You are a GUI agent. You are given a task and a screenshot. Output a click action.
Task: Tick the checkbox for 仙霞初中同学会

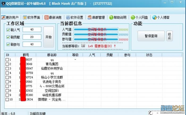point(7,69)
